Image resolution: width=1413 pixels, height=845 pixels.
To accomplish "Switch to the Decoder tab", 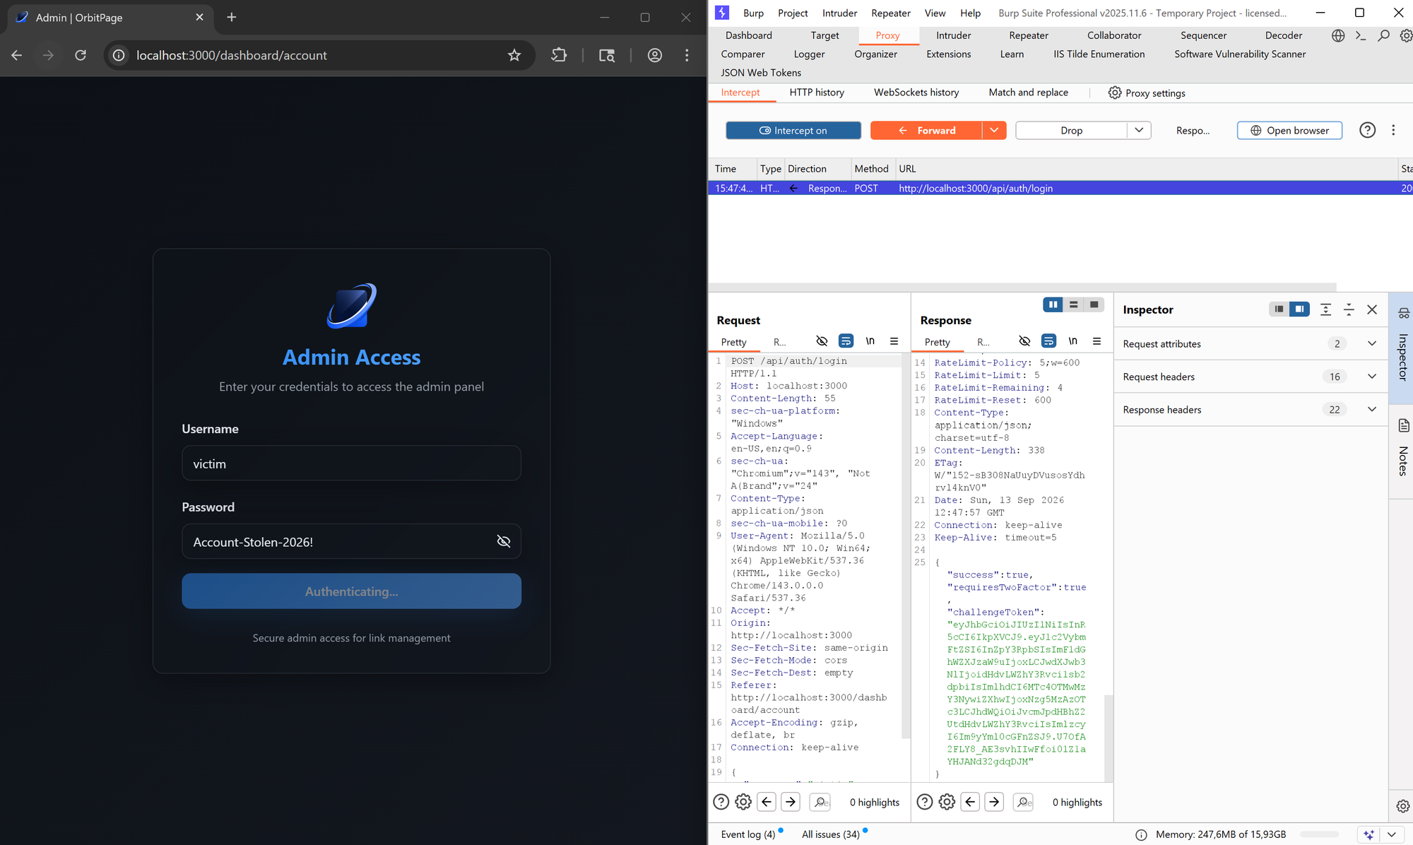I will 1284,35.
